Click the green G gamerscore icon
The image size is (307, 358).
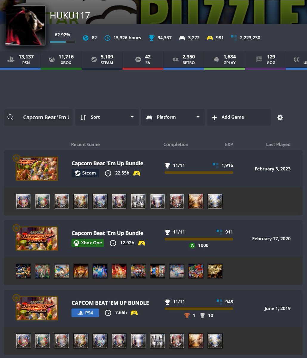click(192, 246)
